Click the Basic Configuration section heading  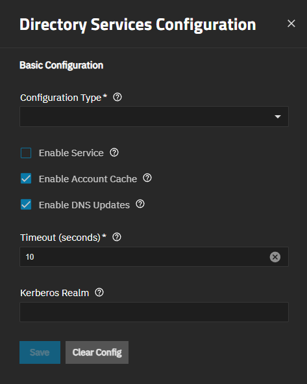(x=61, y=65)
